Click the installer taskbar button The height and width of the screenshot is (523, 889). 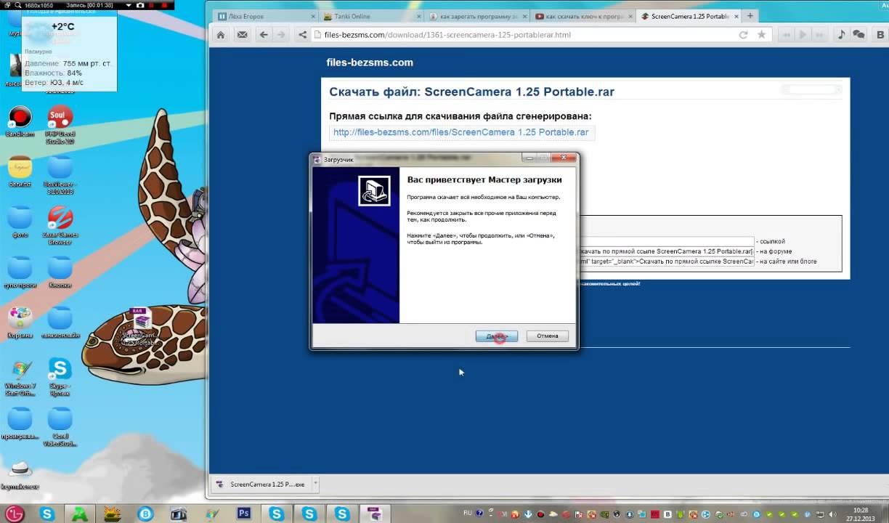[x=374, y=514]
